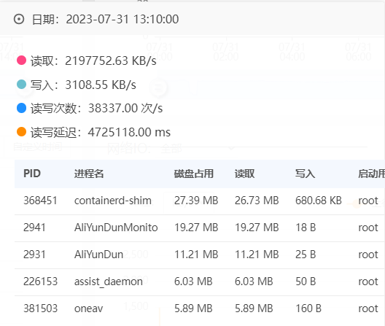This screenshot has width=385, height=326.
Task: Click the pink read-speed legend dot
Action: pyautogui.click(x=21, y=61)
